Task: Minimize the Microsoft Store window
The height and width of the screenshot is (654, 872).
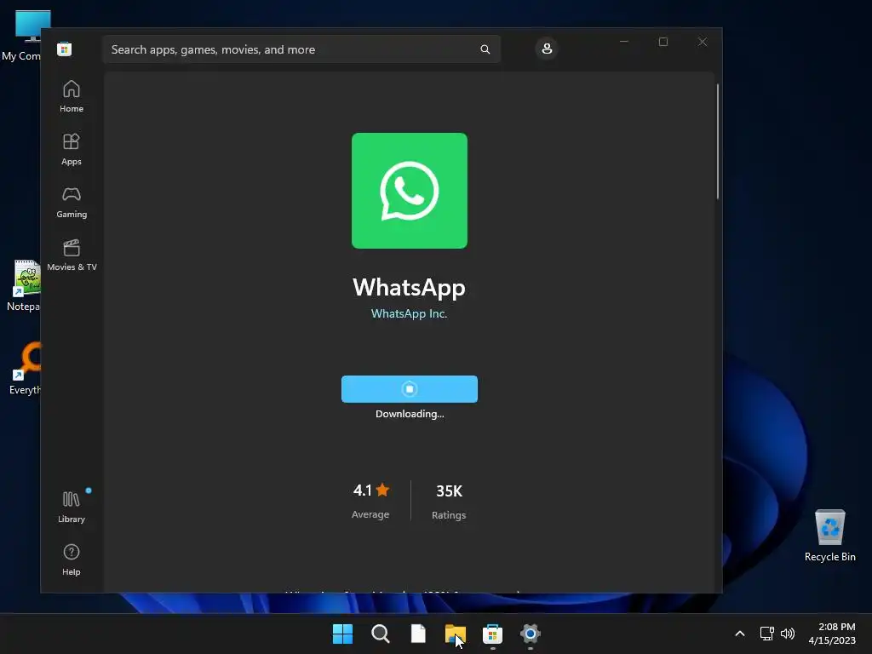Action: pyautogui.click(x=624, y=42)
